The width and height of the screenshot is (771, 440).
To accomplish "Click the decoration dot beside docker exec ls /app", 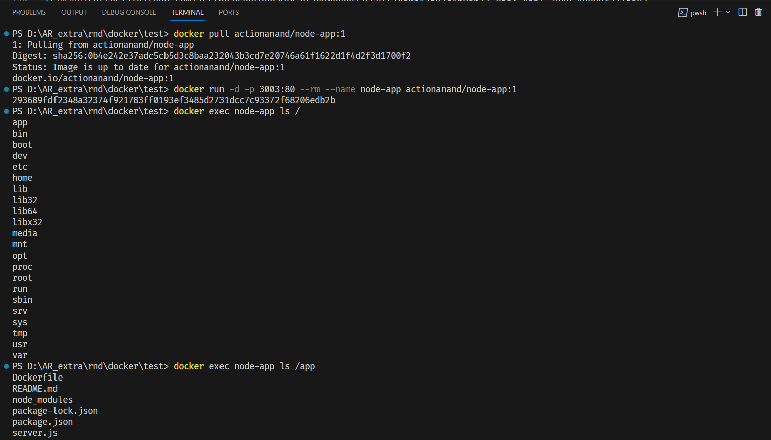I will [x=5, y=366].
